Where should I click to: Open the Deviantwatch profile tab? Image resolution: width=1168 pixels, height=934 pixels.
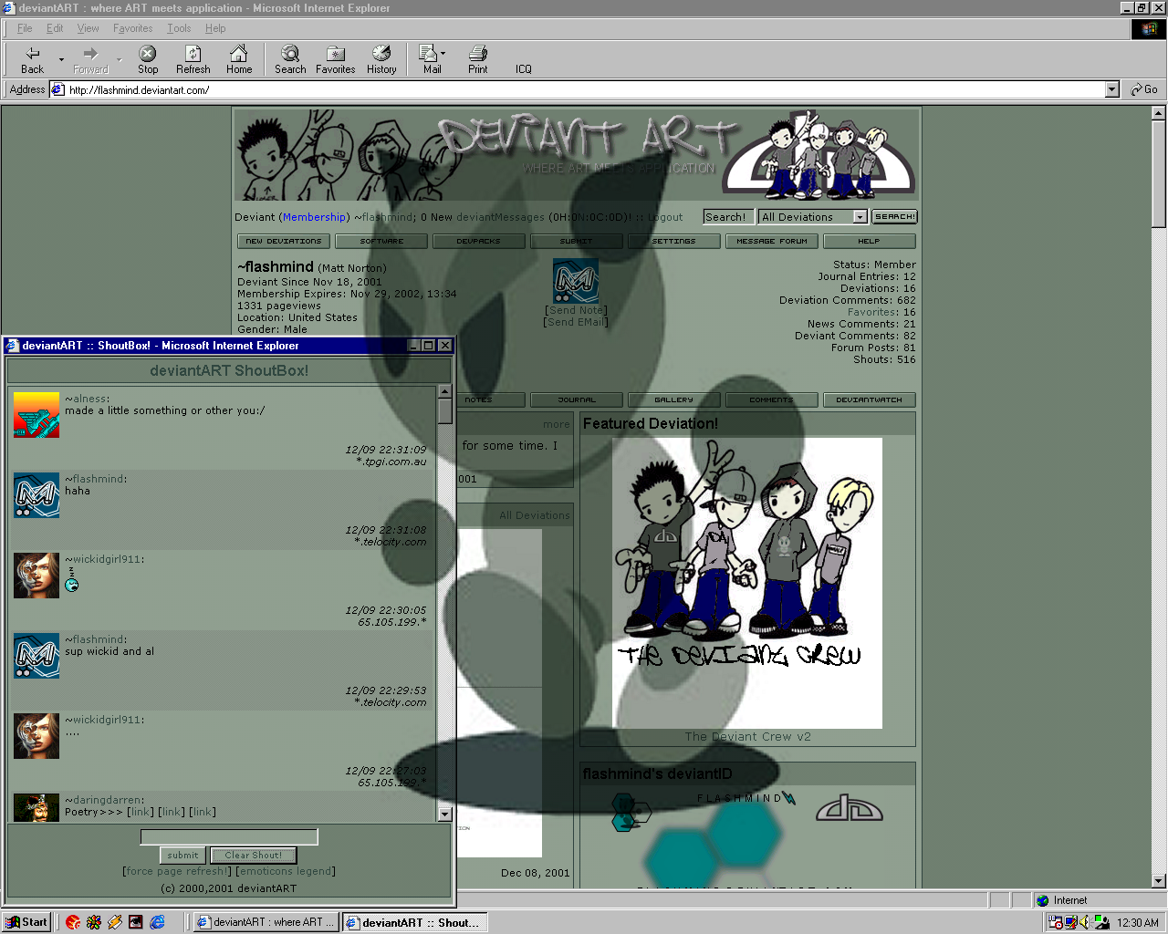[869, 400]
